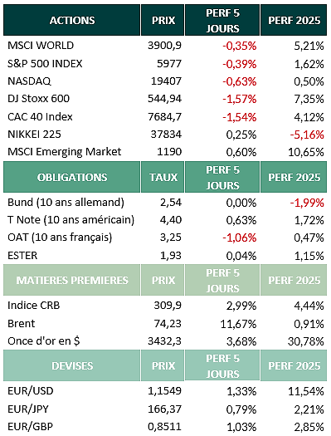331x436 pixels.
Task: Select Indice CRB price 309,9
Action: (x=168, y=306)
